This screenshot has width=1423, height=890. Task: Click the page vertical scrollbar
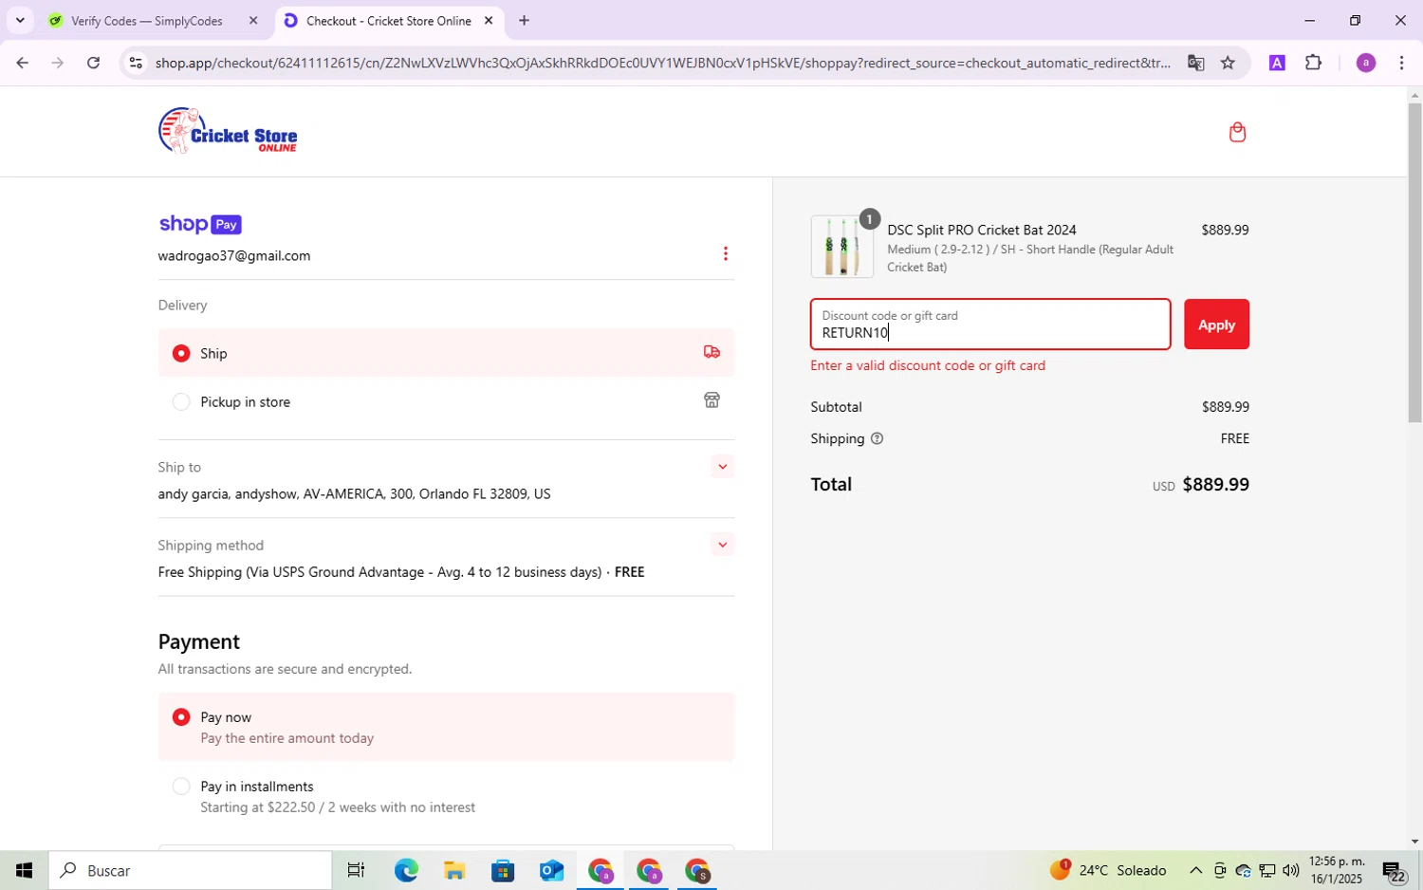click(x=1414, y=263)
